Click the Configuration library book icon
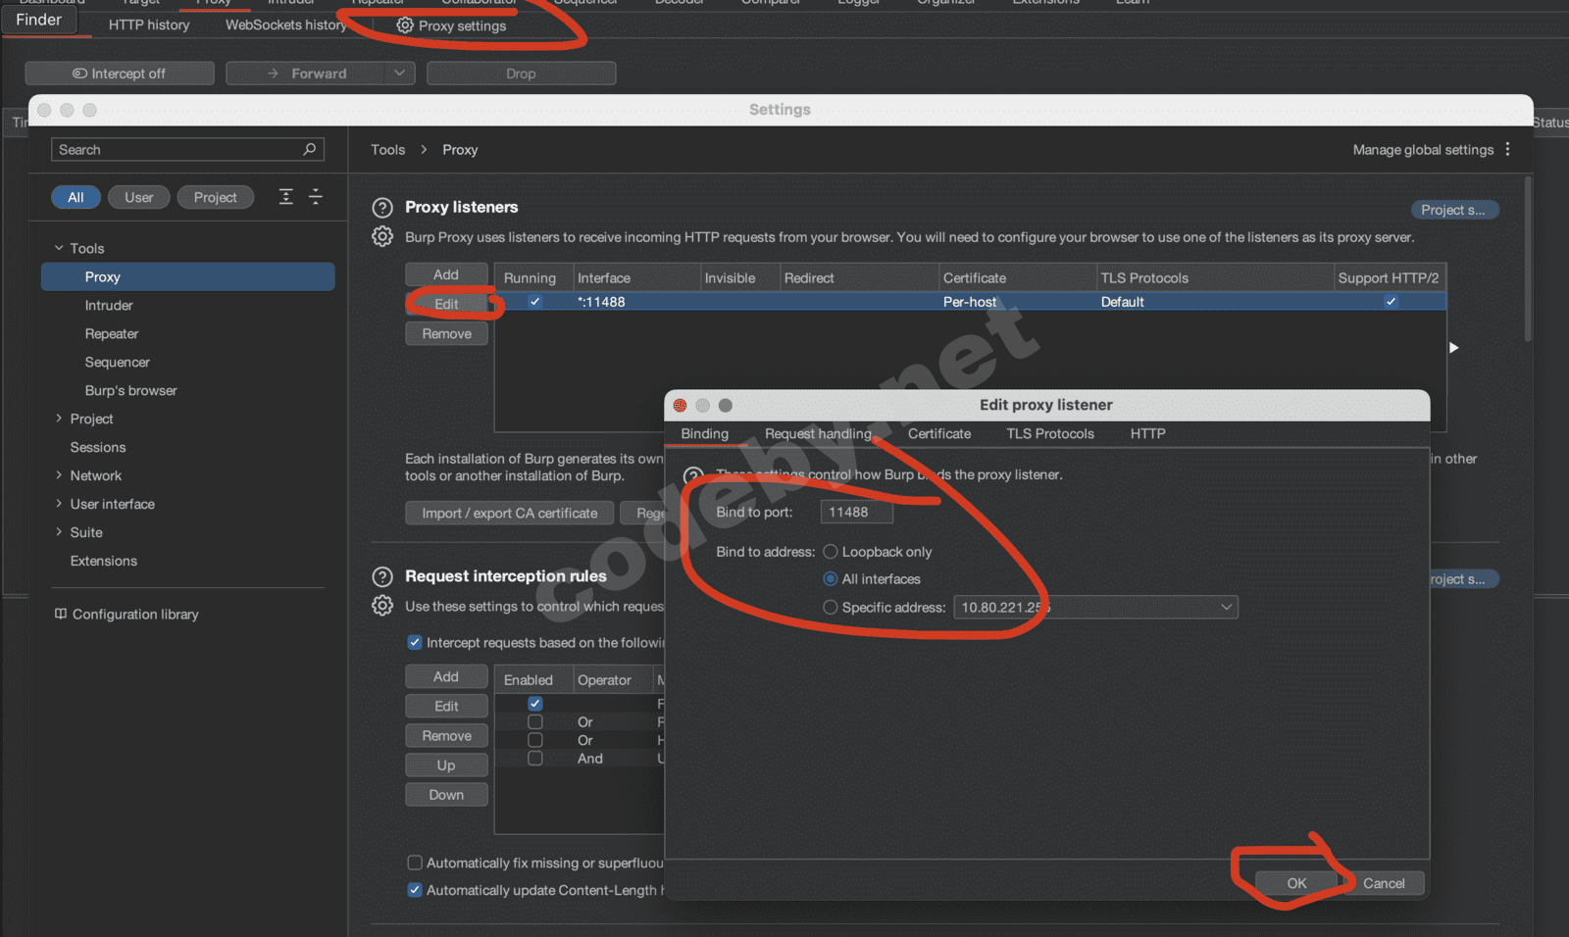Image resolution: width=1569 pixels, height=937 pixels. pyautogui.click(x=61, y=614)
